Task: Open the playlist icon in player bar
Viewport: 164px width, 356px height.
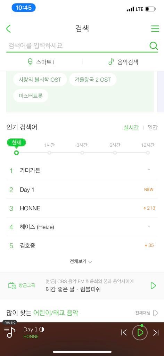Action: 9,332
